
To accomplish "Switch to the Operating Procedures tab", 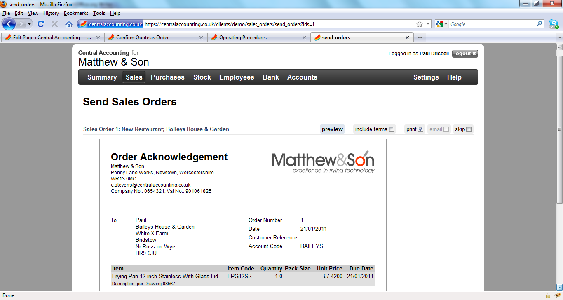I will pyautogui.click(x=258, y=37).
